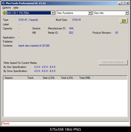The image size is (131, 132).
Task: Click the Book Type DVD+R value
Action: click(x=77, y=20)
